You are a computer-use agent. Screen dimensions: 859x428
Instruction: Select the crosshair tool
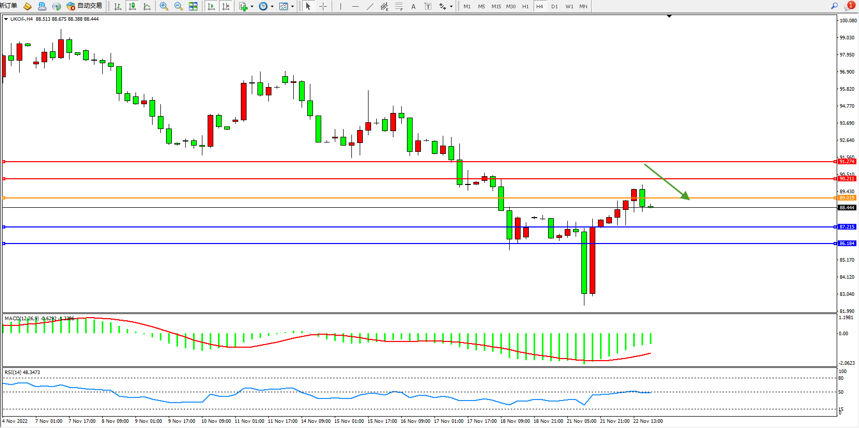pyautogui.click(x=323, y=6)
